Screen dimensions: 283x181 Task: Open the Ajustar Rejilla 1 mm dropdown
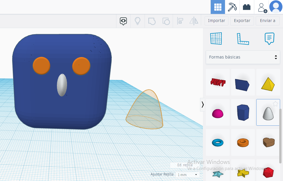pyautogui.click(x=188, y=175)
